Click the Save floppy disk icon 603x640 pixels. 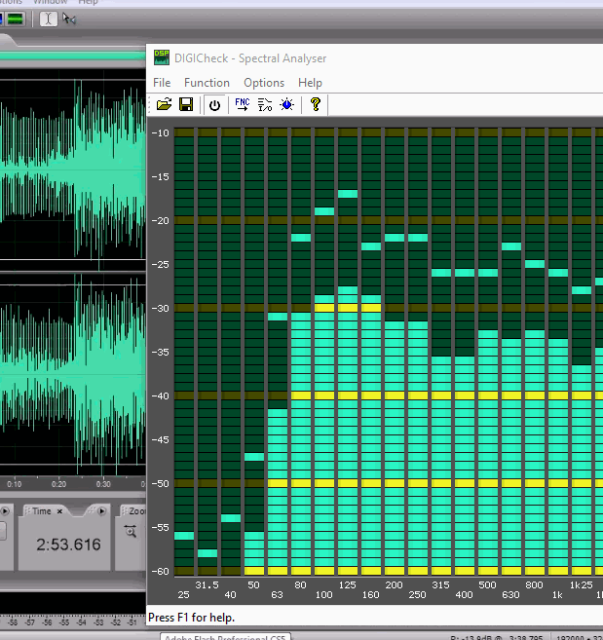point(186,104)
